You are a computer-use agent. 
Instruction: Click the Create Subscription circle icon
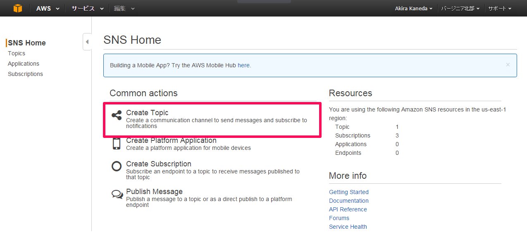coord(117,166)
